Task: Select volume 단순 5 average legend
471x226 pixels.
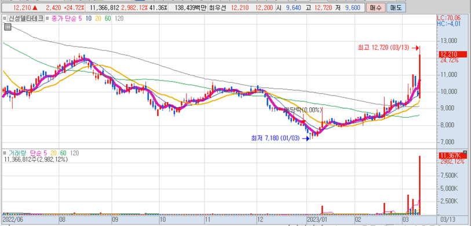Action: coord(38,153)
